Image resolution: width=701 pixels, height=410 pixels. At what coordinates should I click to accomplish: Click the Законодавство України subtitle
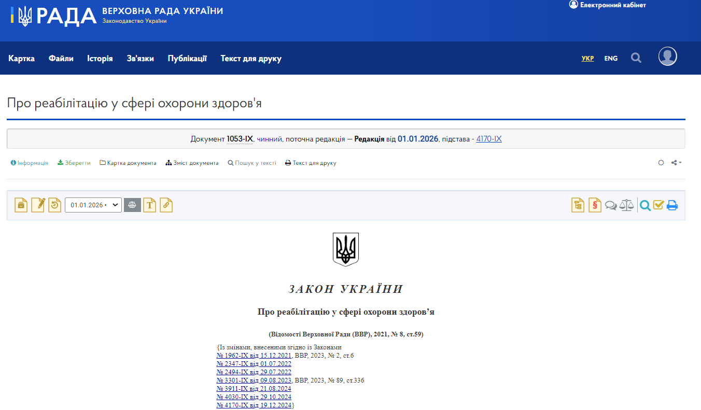(x=135, y=21)
